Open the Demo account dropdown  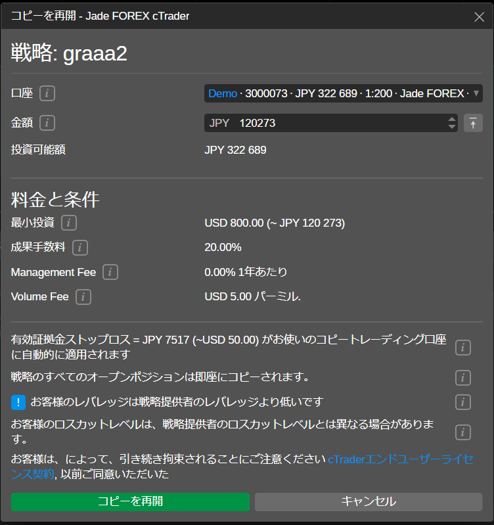coord(344,93)
